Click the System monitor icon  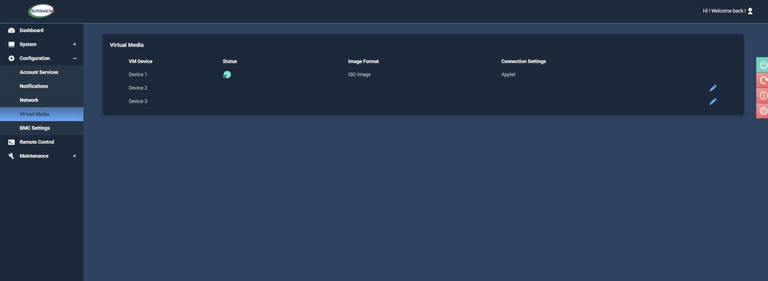(x=12, y=45)
